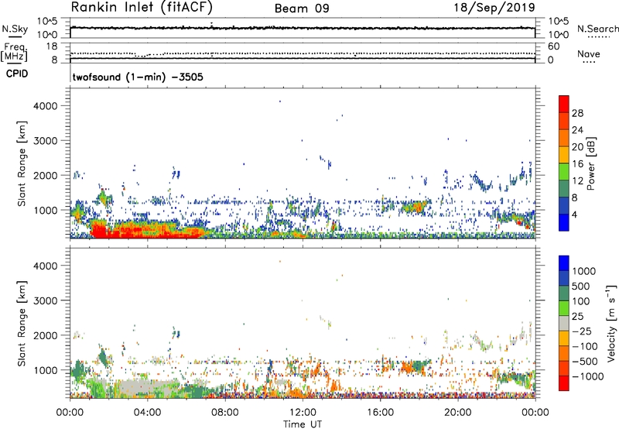This screenshot has width=619, height=429.
Task: Click the 'Freq. [MHz]' axis label
Action: 14,52
